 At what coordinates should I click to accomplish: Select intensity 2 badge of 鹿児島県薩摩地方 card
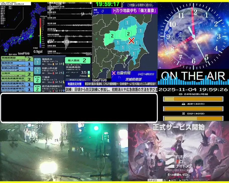(x=37, y=88)
